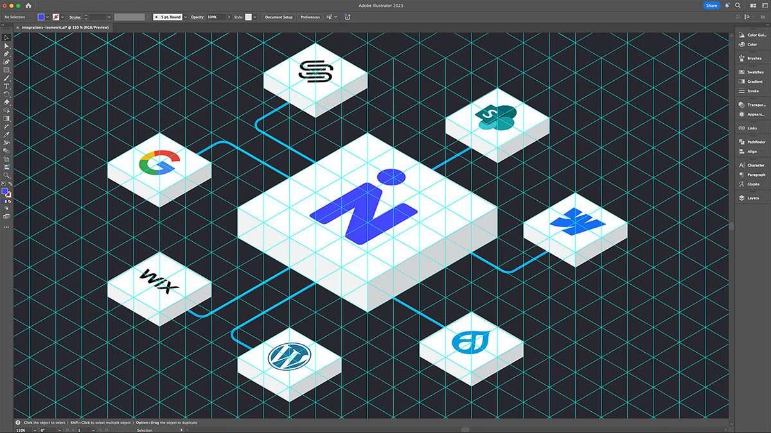Open the Paragraph panel
This screenshot has height=433, width=771.
753,174
